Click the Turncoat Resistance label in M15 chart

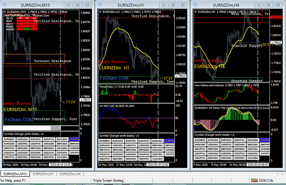(52, 61)
